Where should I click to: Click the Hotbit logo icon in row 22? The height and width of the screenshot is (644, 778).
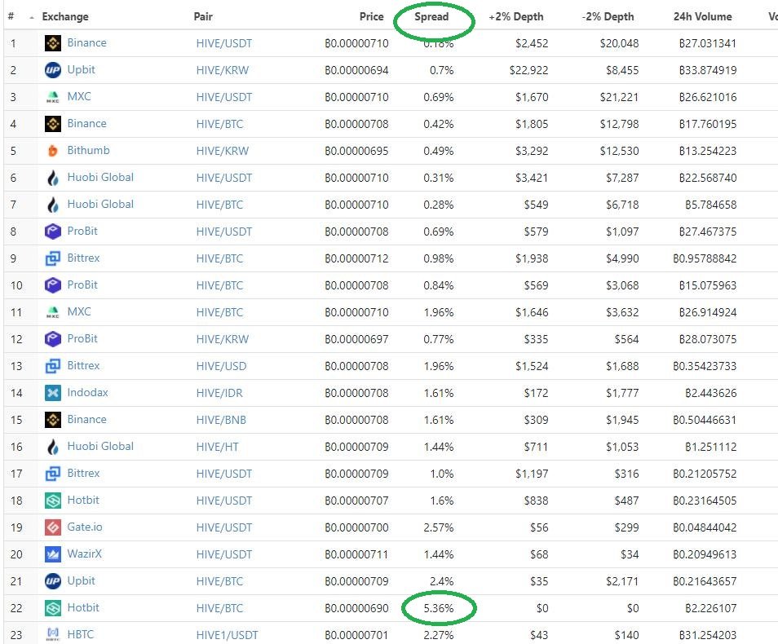52,608
